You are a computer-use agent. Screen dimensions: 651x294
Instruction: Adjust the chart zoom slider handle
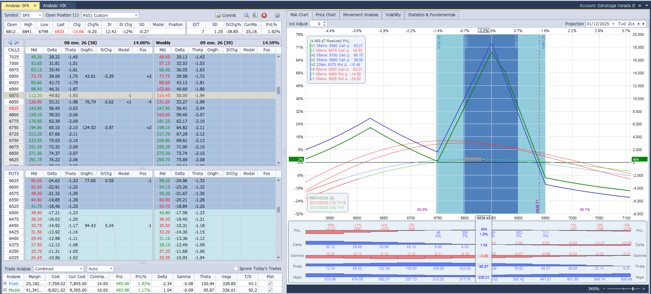pos(633,289)
